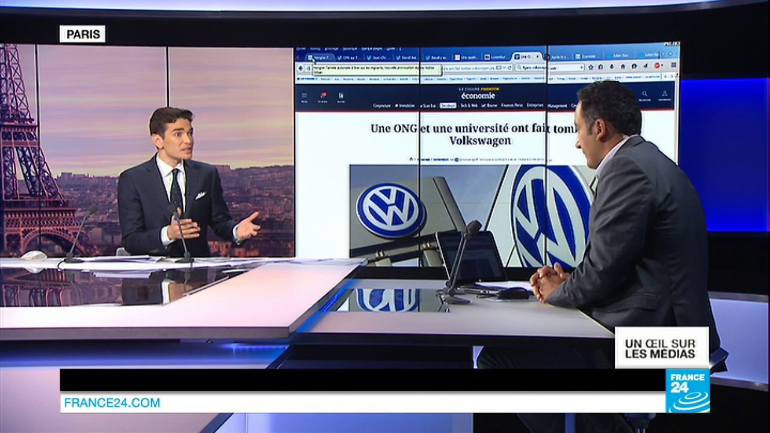The image size is (770, 433).
Task: Open the Immobilier section link
Action: tap(405, 106)
